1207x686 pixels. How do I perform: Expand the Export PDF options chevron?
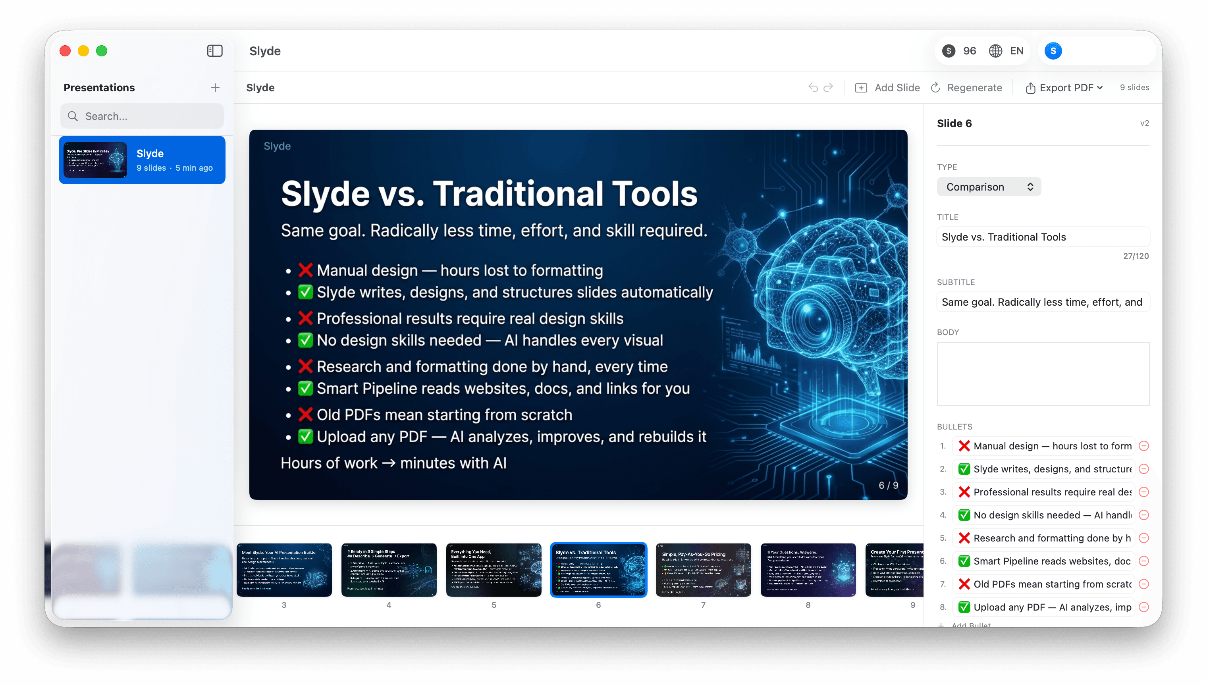click(1099, 88)
